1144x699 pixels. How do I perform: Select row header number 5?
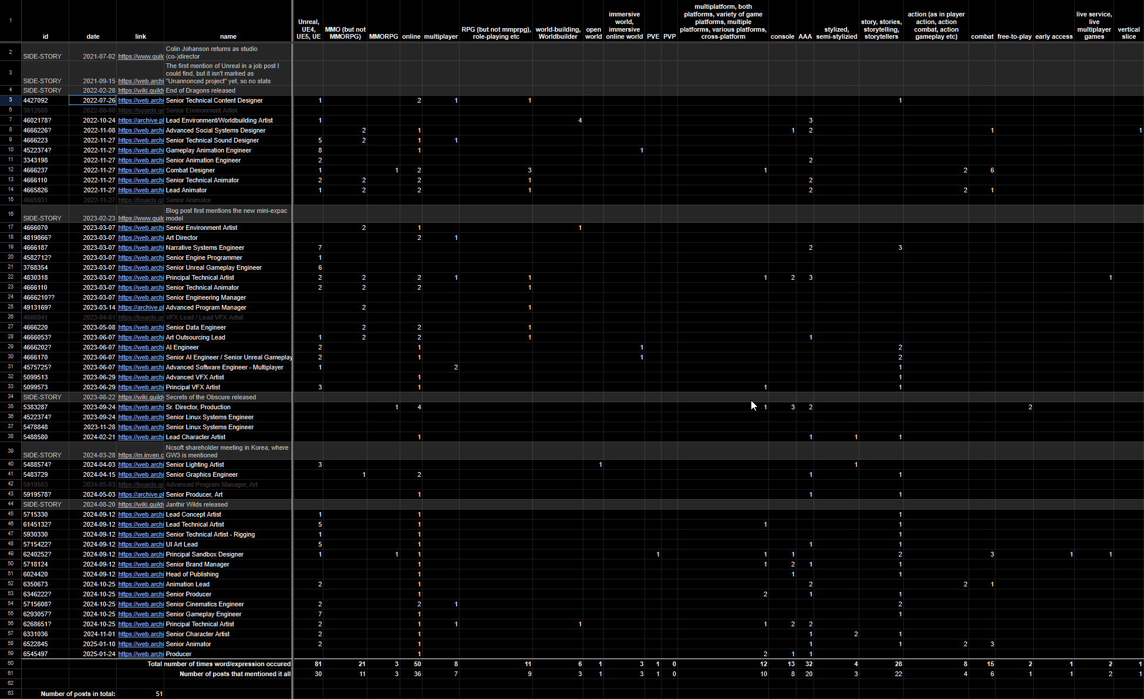click(11, 100)
